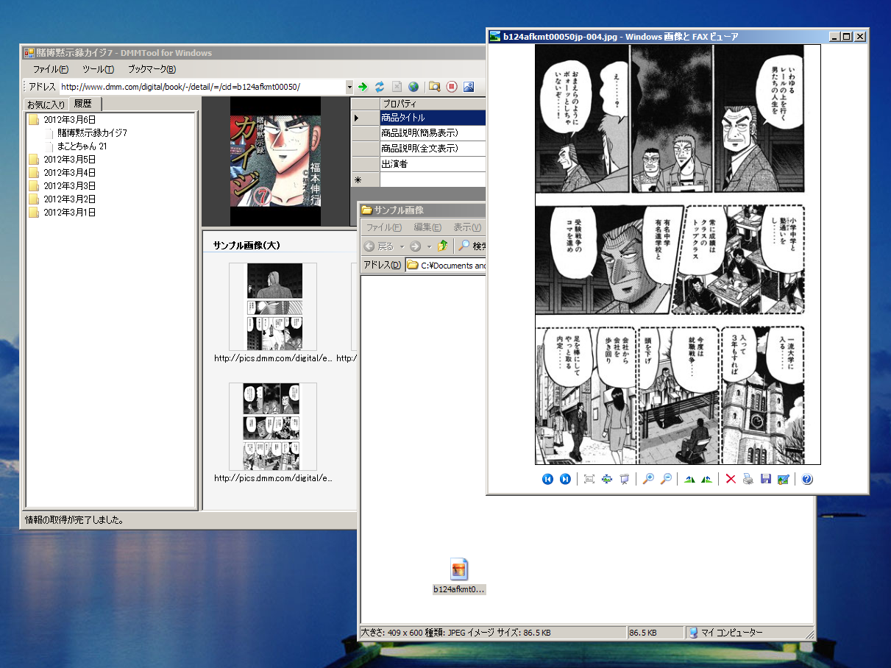The image size is (891, 668).
Task: Open the address URL dropdown in DMMTool
Action: [349, 87]
